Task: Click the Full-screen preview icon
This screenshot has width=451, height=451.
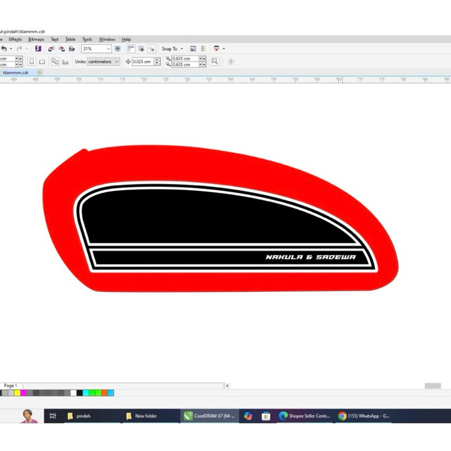Action: click(x=117, y=48)
